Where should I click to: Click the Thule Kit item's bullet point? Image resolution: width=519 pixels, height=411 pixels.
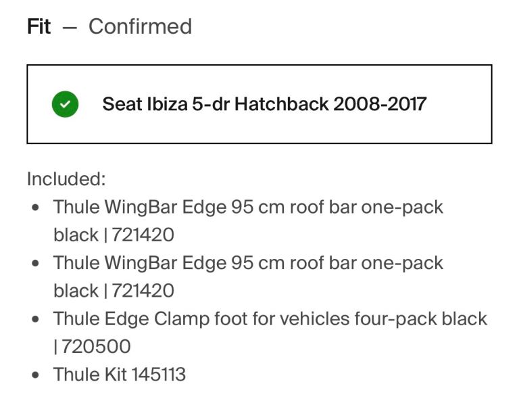click(x=36, y=374)
